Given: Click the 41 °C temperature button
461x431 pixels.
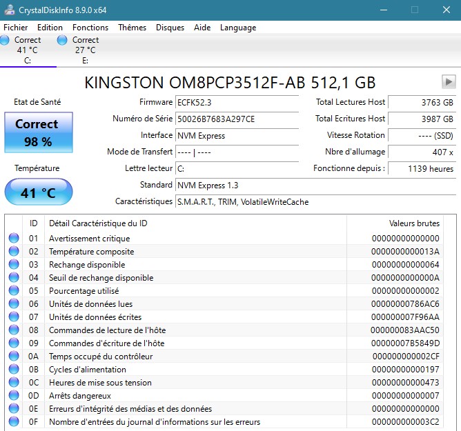Looking at the screenshot, I should click(39, 192).
